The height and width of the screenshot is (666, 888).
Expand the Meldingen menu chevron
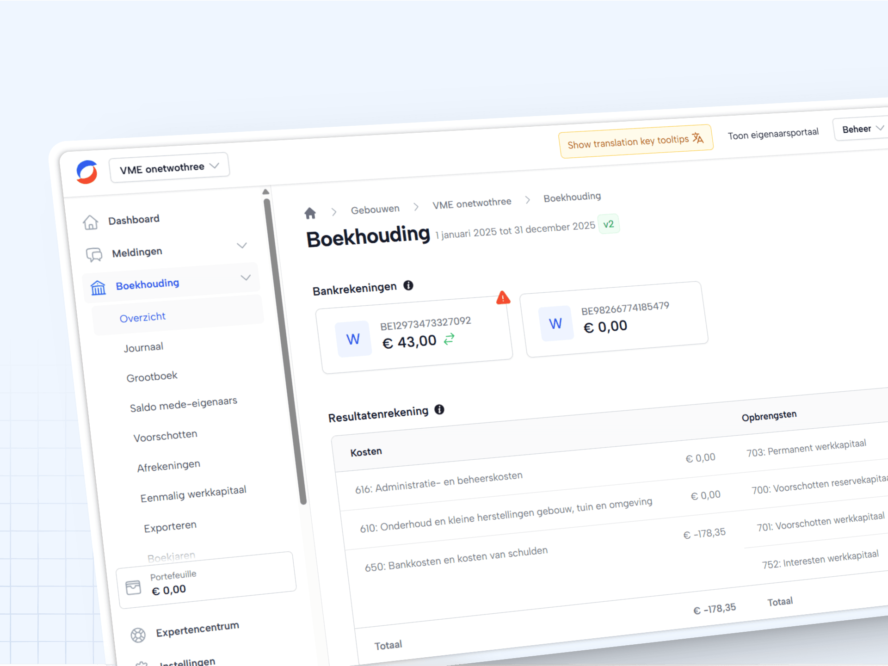tap(242, 245)
